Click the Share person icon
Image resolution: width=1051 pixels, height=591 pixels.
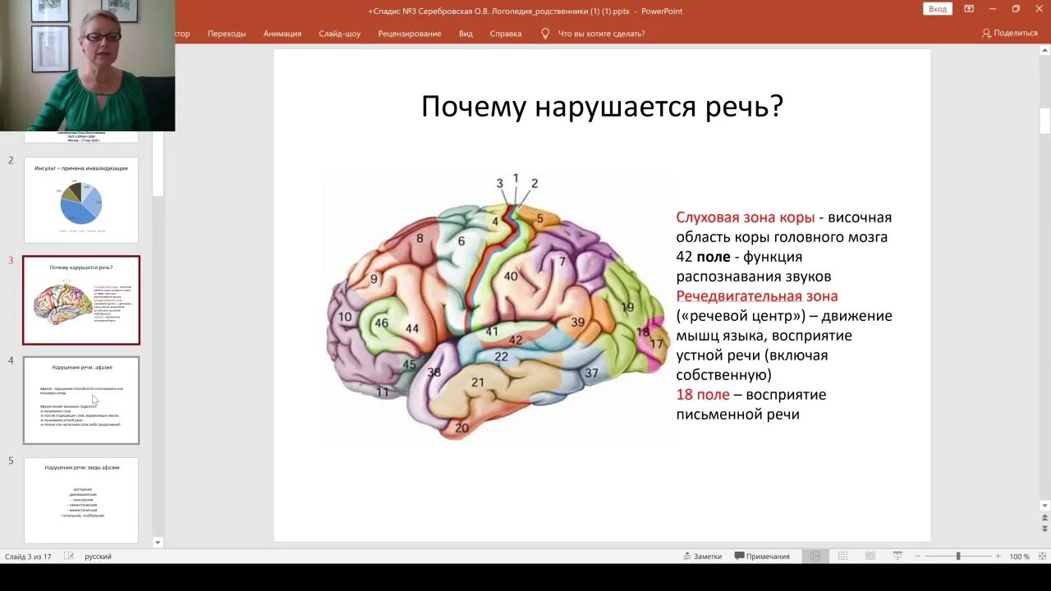coord(986,34)
